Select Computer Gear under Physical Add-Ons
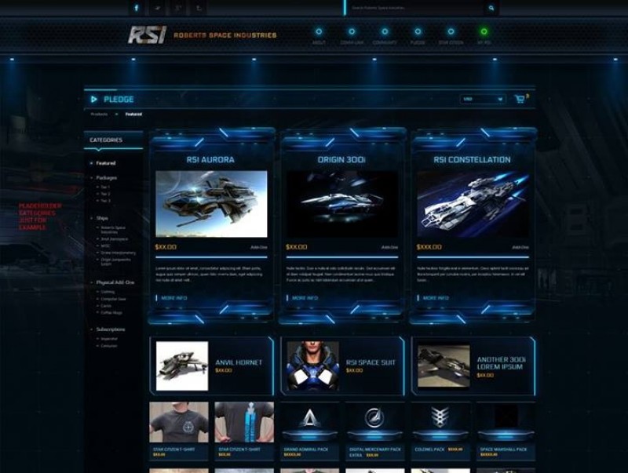628x473 pixels. pyautogui.click(x=113, y=299)
